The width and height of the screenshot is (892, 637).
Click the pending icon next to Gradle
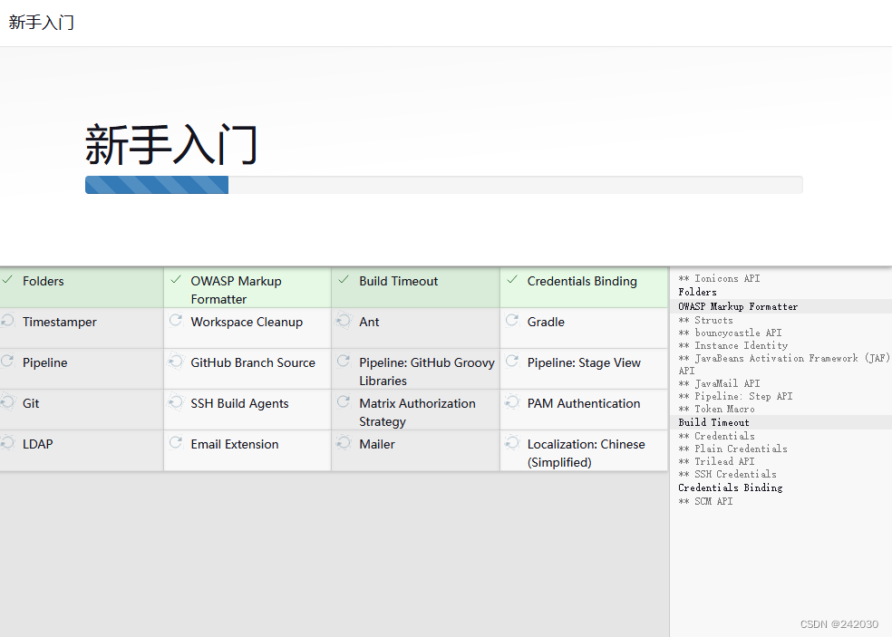(x=512, y=320)
